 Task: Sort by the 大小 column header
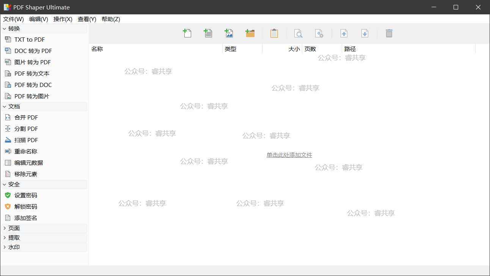(282, 49)
